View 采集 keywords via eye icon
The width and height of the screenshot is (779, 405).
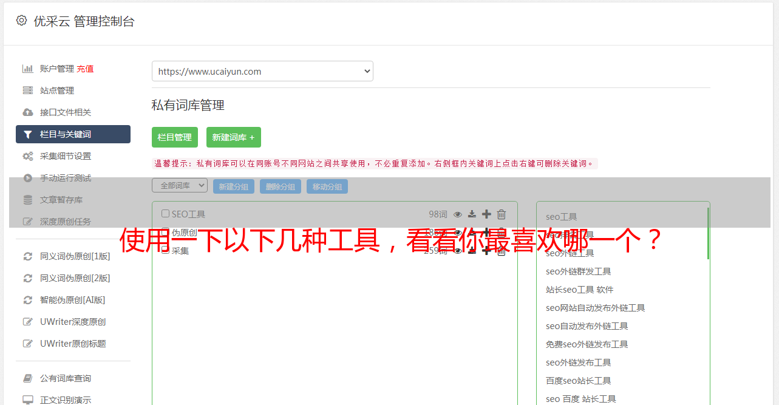coord(458,250)
